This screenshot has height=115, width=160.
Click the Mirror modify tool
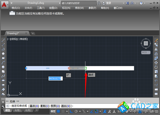coord(156,49)
